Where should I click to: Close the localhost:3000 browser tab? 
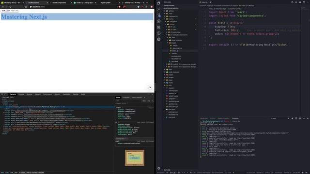[x=47, y=3]
